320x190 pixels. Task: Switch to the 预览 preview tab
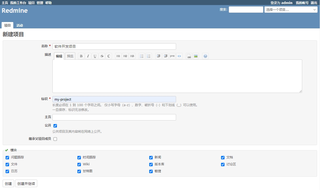(x=70, y=56)
